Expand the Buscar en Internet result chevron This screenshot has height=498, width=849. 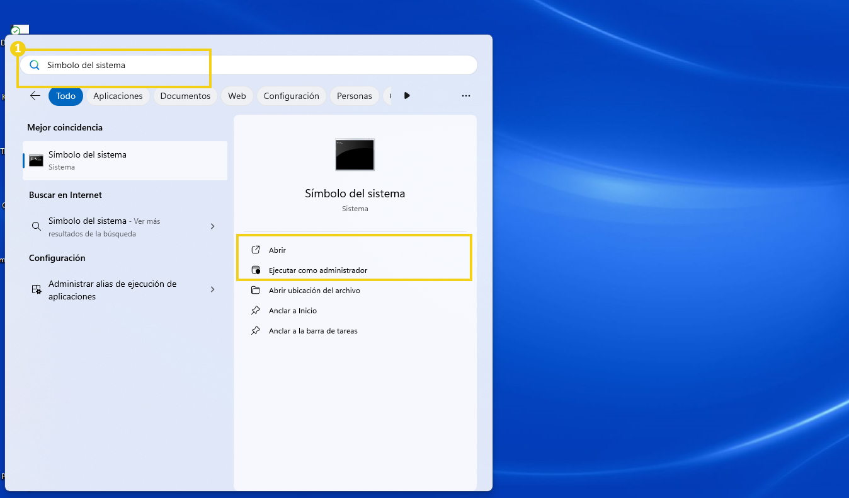(x=212, y=226)
